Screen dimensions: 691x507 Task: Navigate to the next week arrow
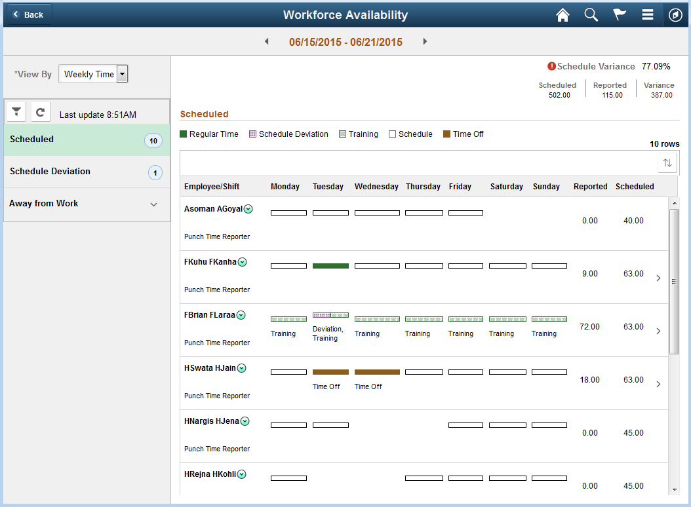425,40
